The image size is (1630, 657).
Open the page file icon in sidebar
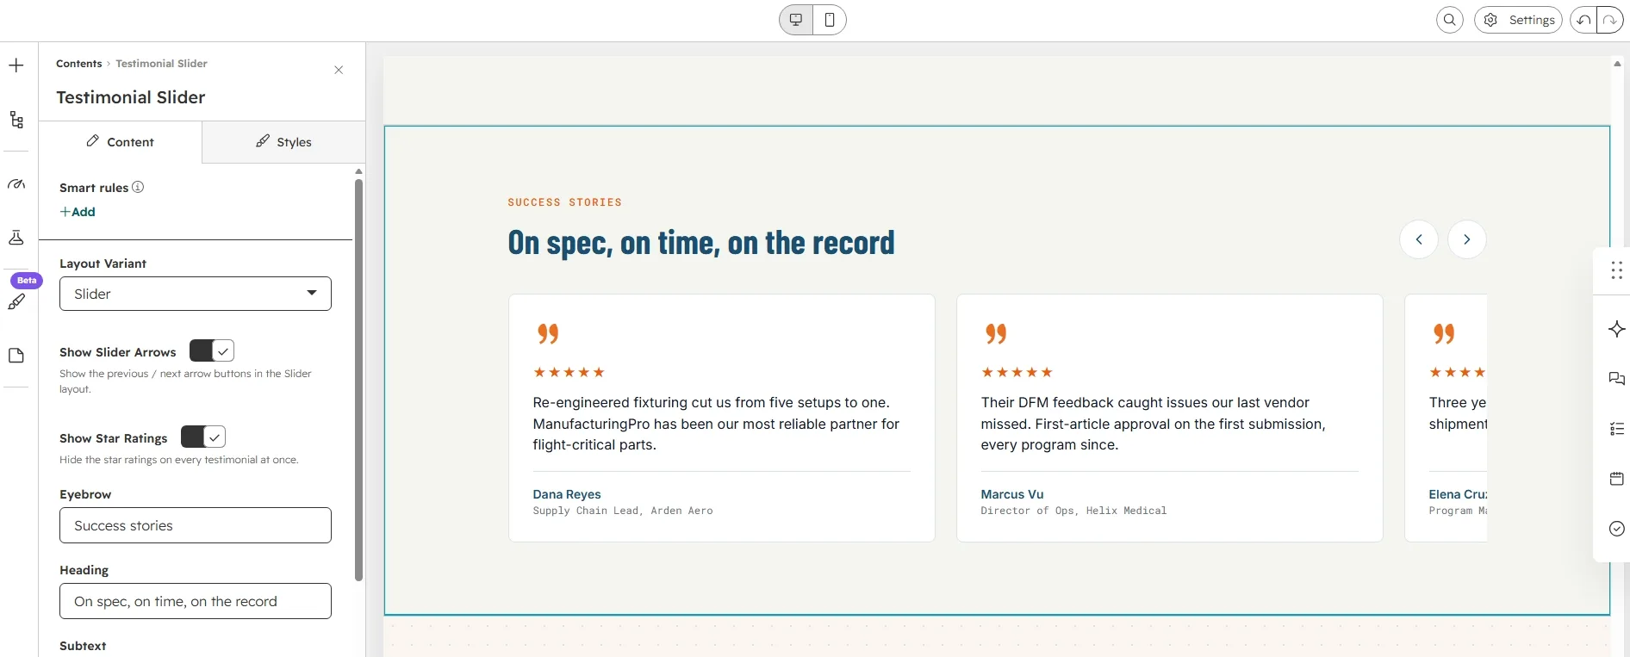tap(16, 356)
